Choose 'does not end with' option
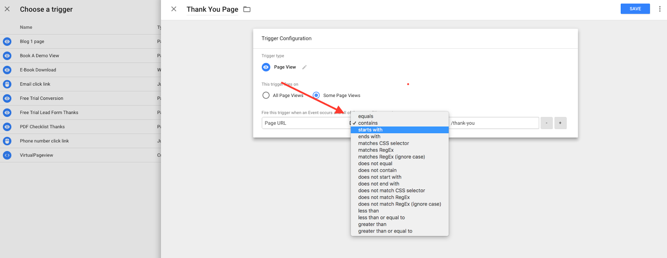Image resolution: width=667 pixels, height=258 pixels. pyautogui.click(x=400, y=184)
